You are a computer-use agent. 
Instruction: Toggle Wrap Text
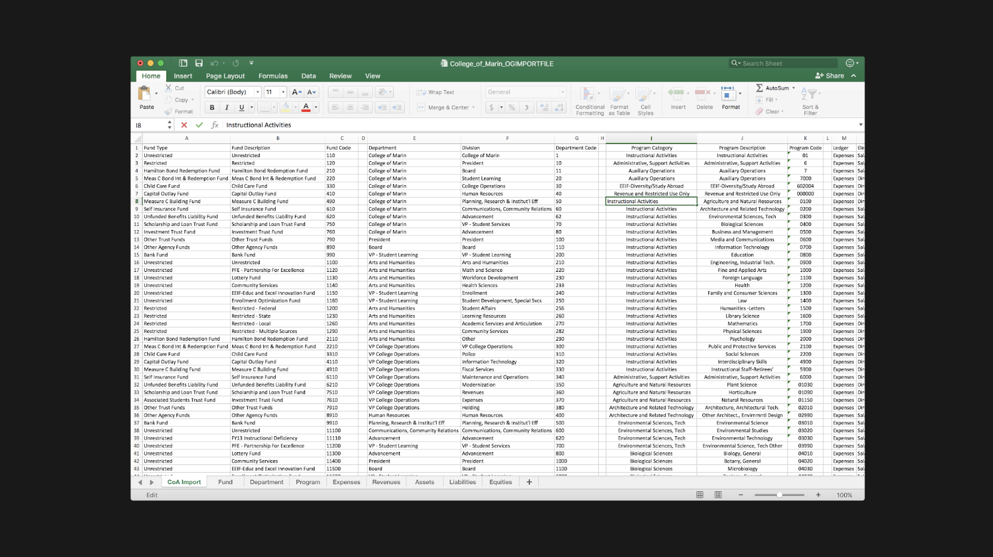435,92
